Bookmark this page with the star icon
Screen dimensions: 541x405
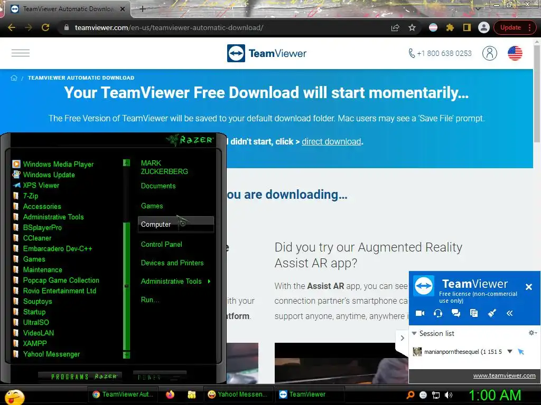[412, 27]
